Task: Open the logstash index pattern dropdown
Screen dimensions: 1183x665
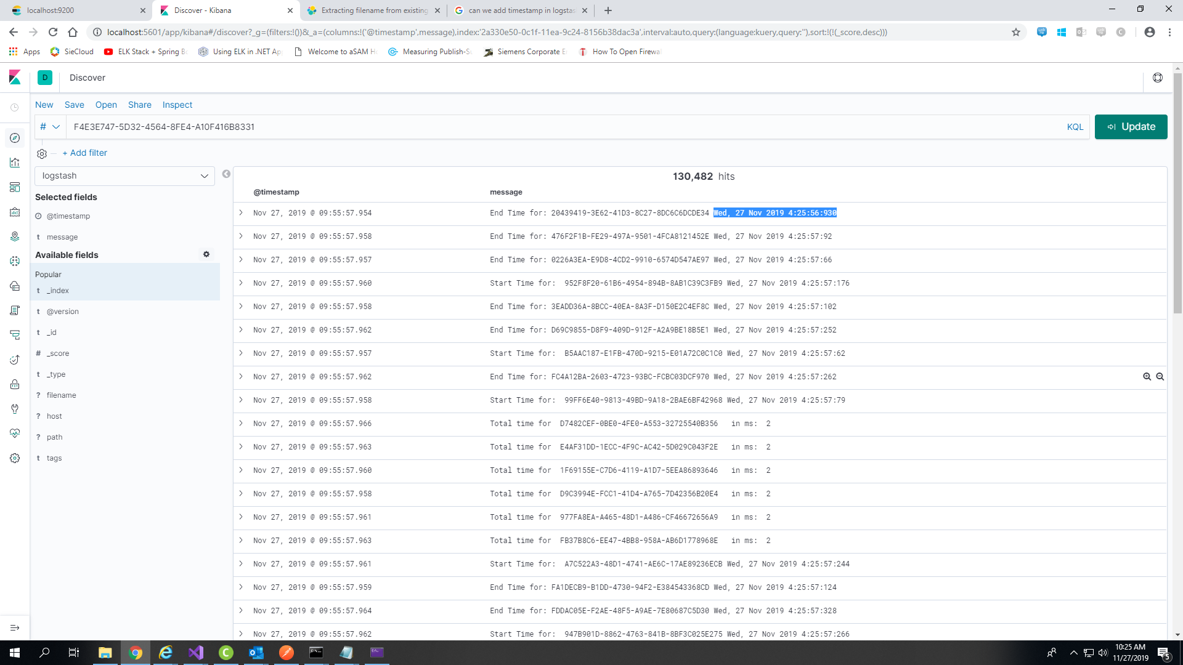Action: pyautogui.click(x=124, y=176)
